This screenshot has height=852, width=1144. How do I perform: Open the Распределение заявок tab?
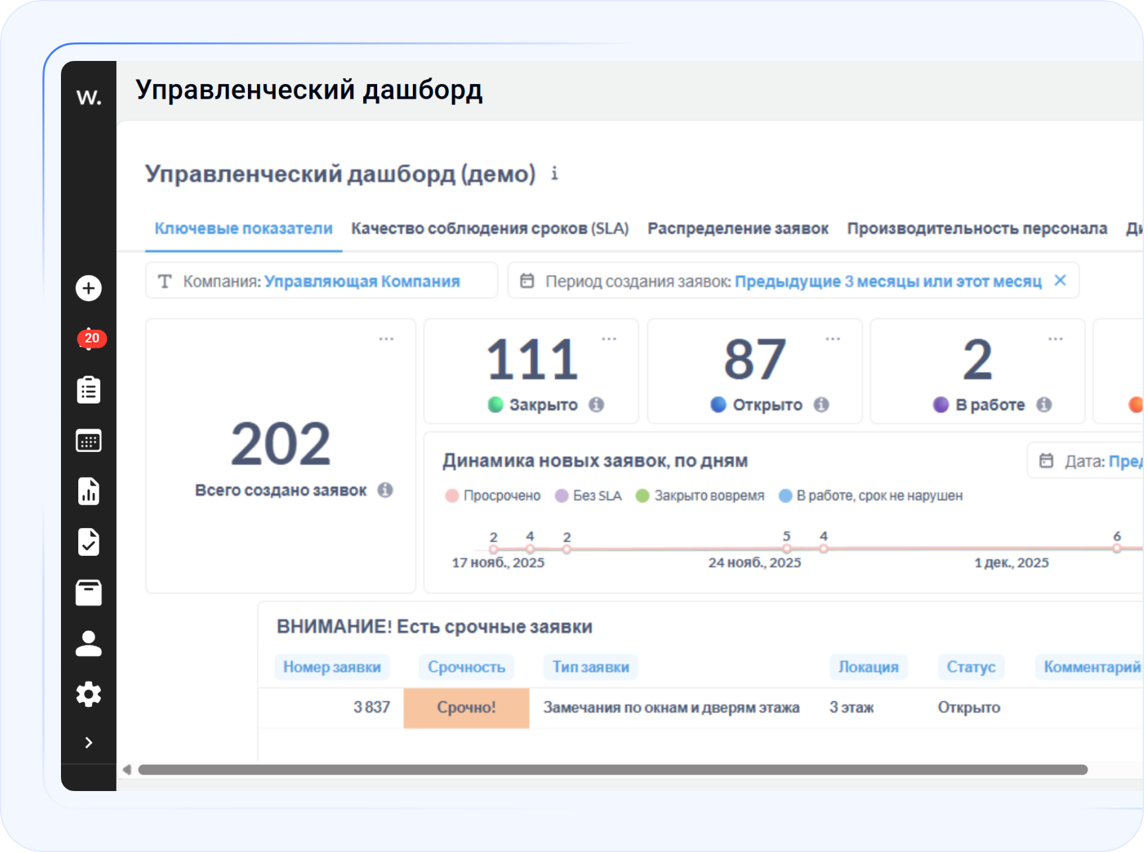tap(738, 228)
